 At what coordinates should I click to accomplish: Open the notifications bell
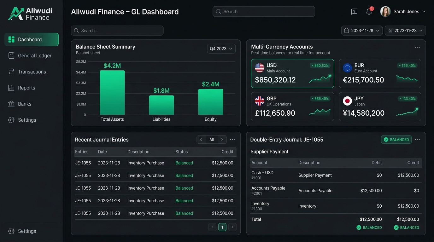(x=369, y=12)
